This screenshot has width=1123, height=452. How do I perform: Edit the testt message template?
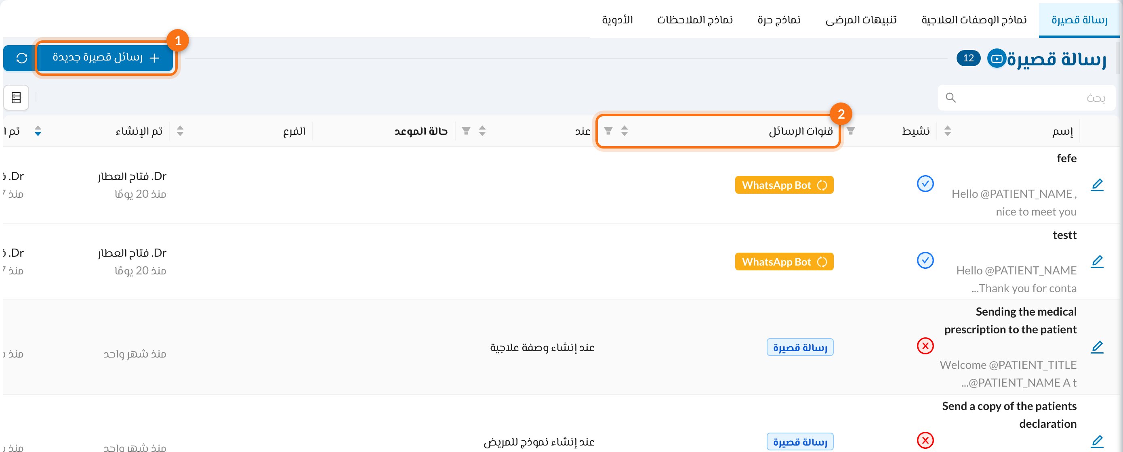(x=1097, y=262)
